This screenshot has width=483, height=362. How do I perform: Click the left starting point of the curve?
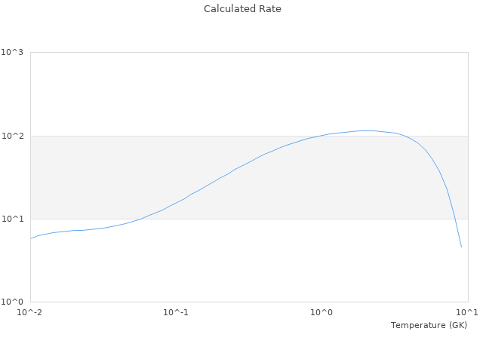point(31,238)
